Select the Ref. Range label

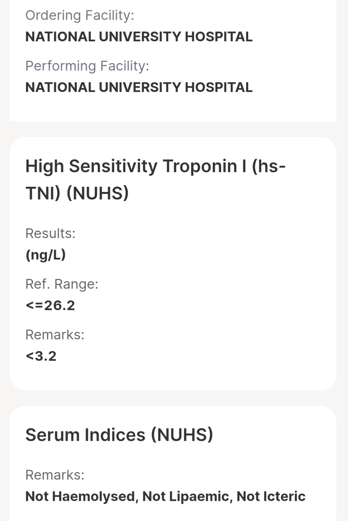(62, 284)
